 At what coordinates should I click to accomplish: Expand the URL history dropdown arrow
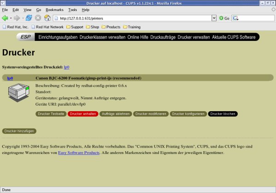click(x=214, y=18)
